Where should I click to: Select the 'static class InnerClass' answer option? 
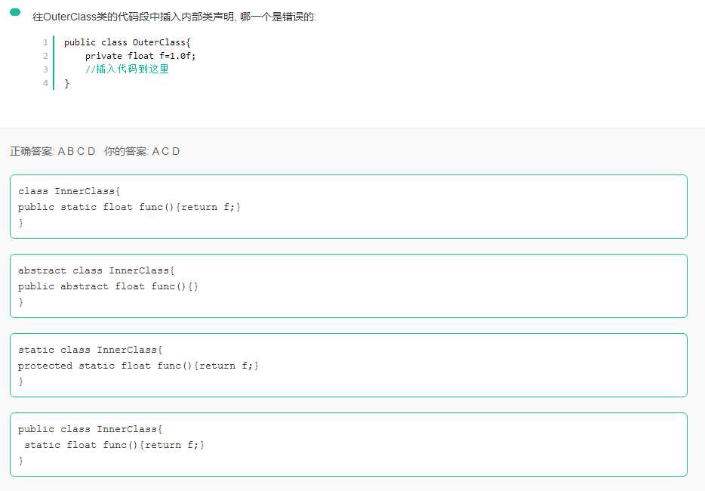pos(348,365)
